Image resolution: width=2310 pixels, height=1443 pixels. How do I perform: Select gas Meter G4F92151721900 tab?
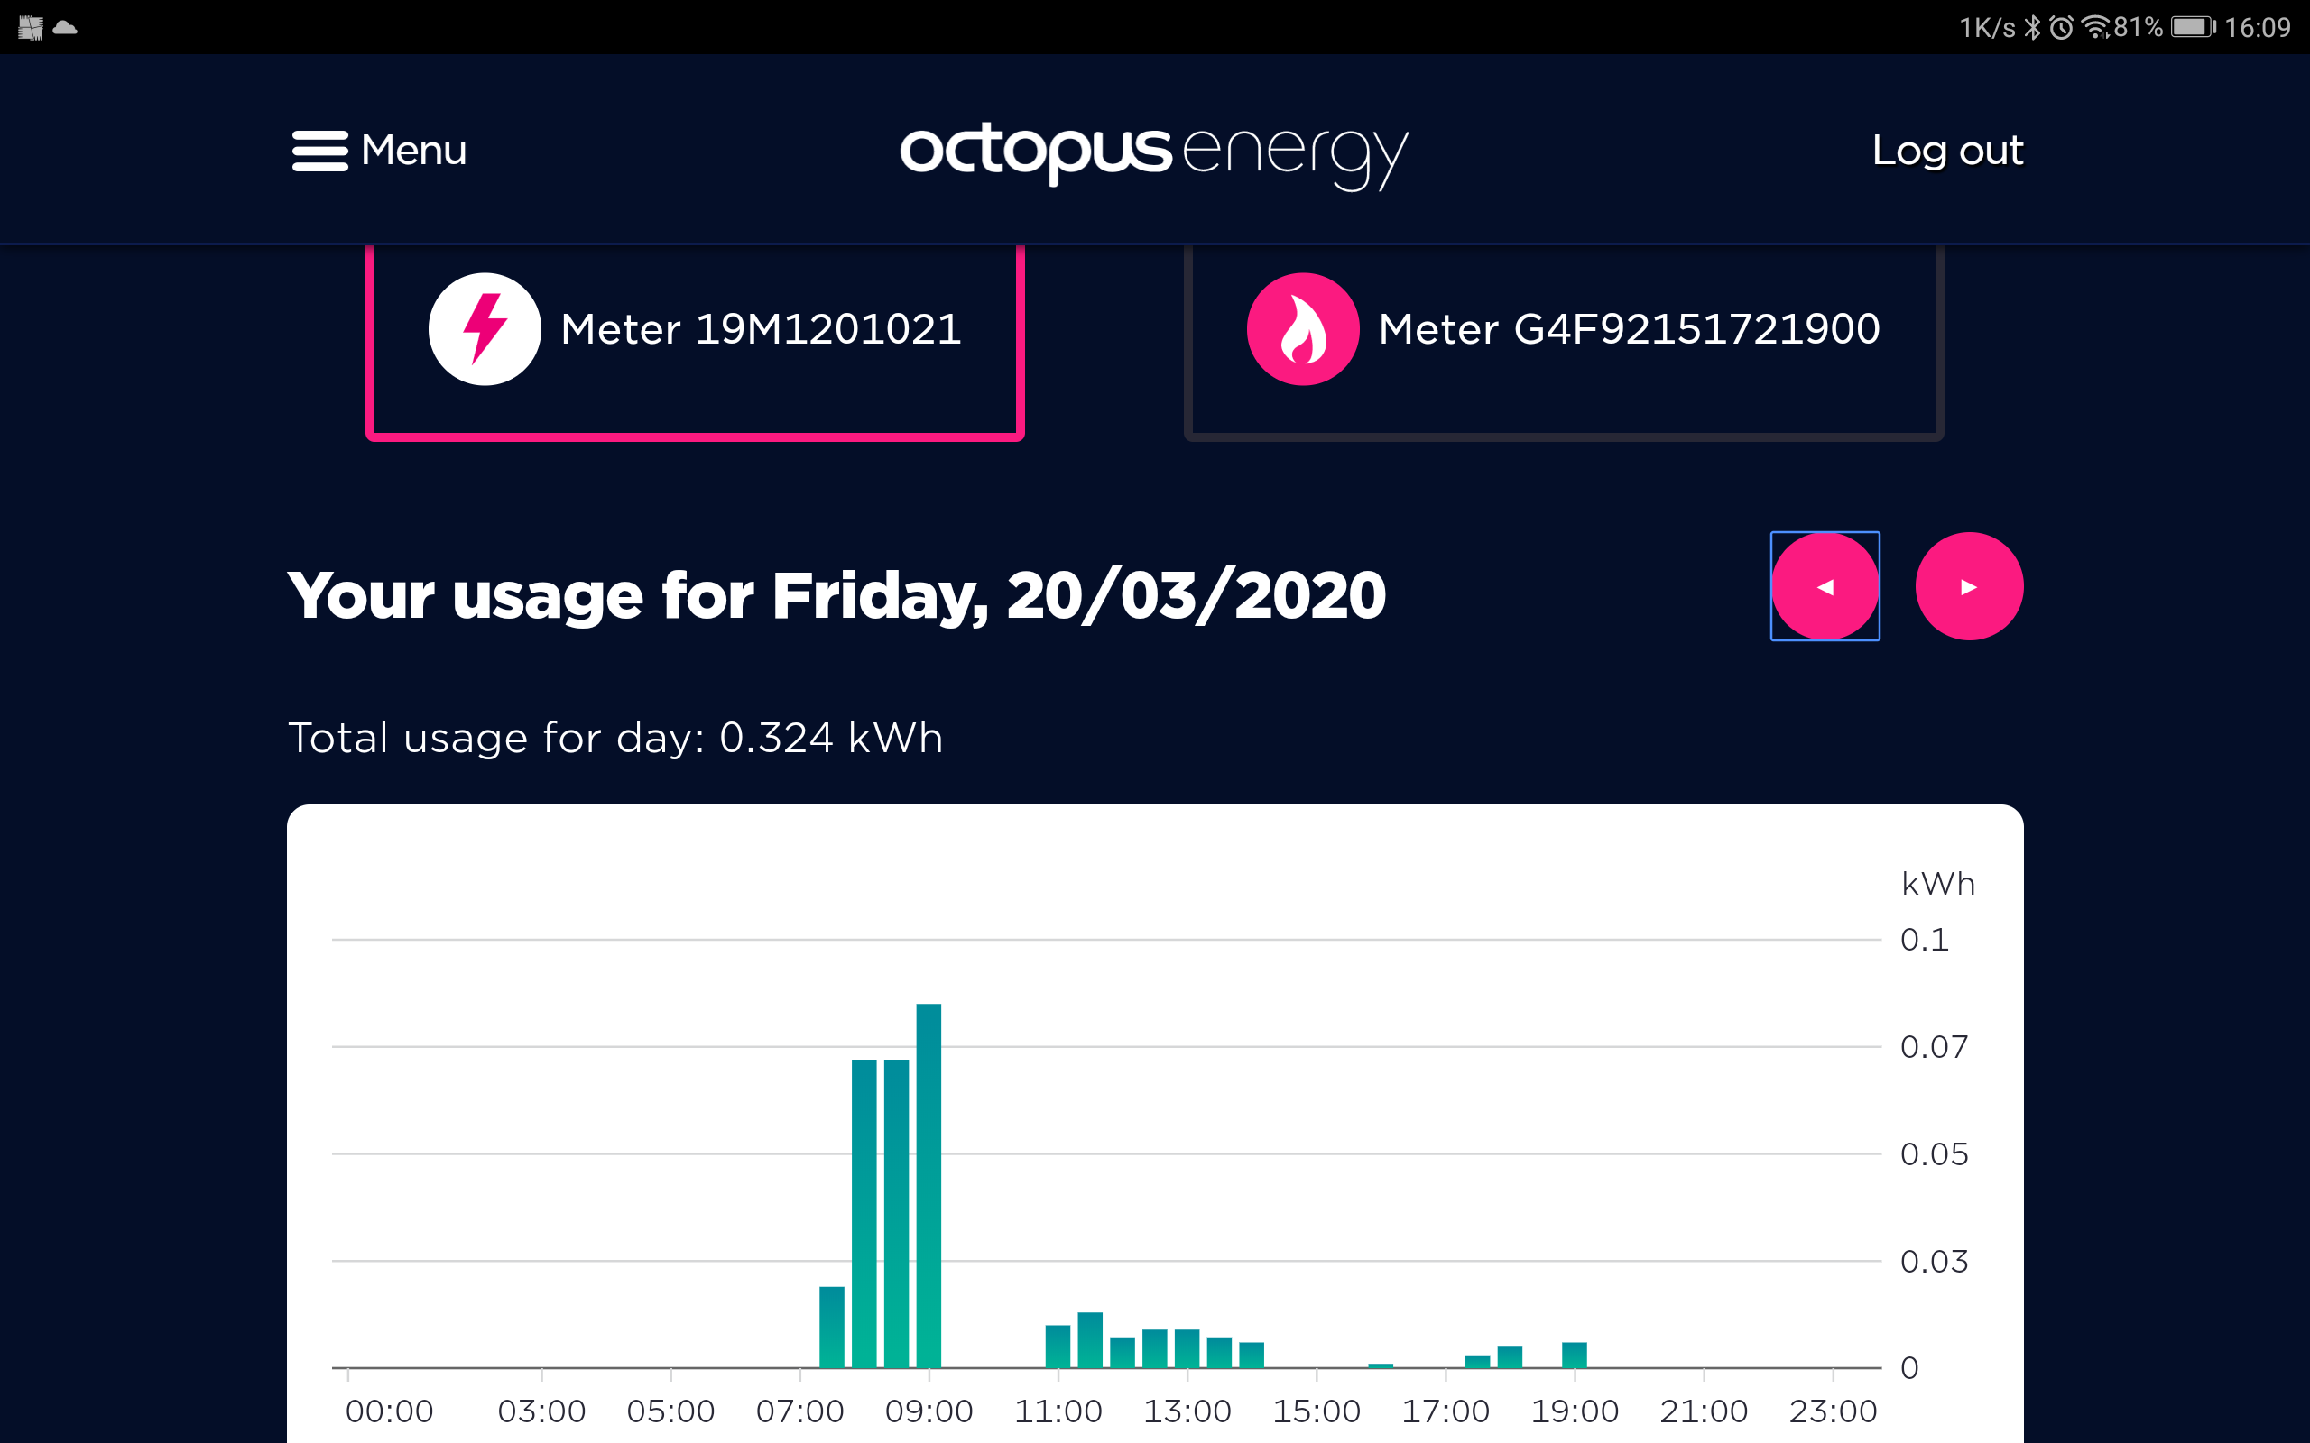[x=1564, y=342]
